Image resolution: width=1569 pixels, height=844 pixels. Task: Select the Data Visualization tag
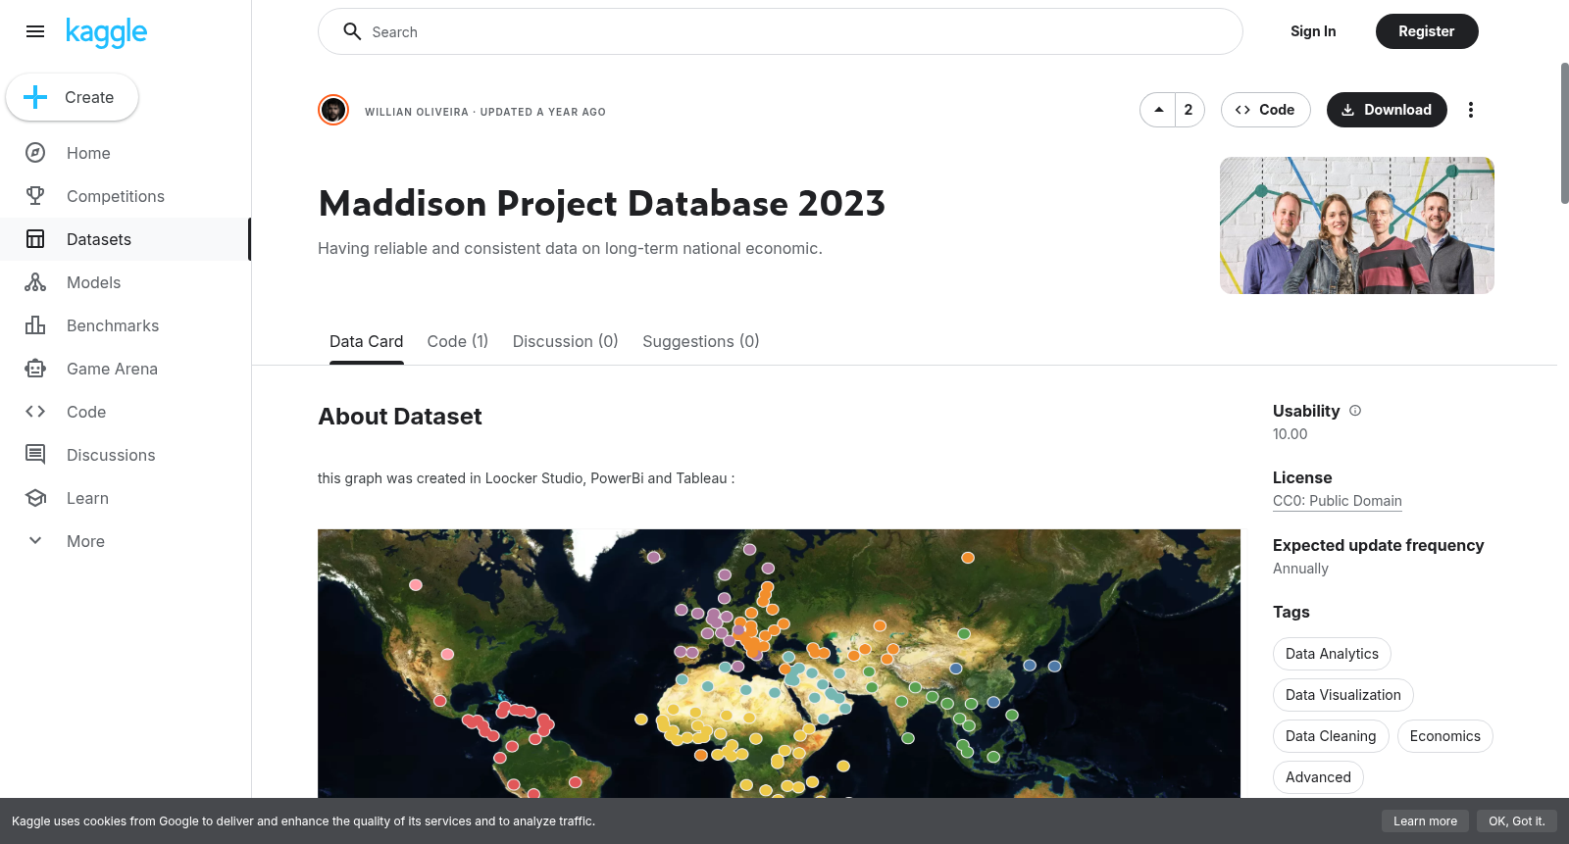point(1343,695)
